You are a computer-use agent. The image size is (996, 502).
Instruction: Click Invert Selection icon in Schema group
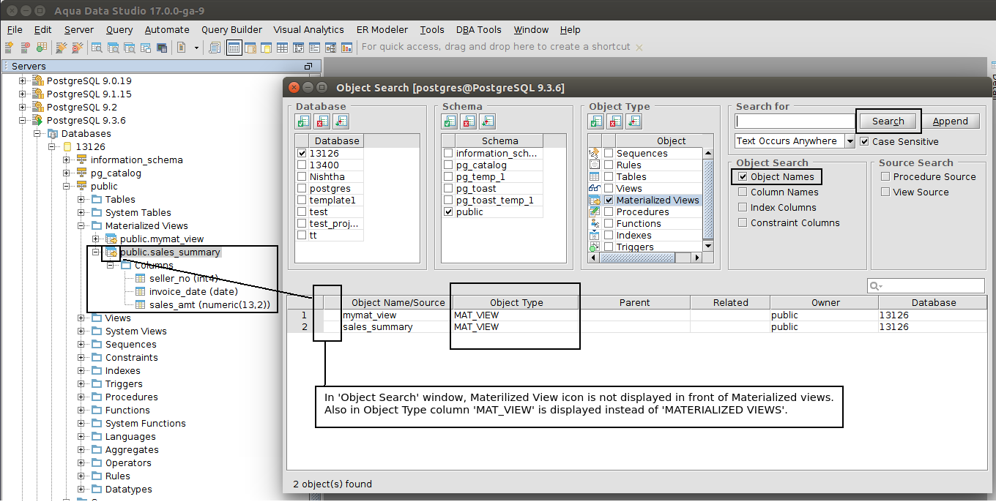pos(487,121)
